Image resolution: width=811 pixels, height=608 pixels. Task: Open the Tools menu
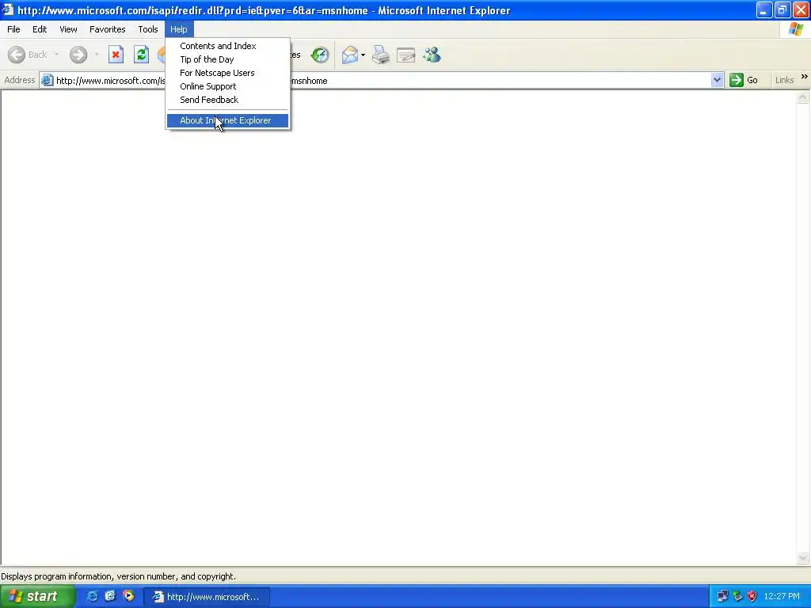(148, 29)
